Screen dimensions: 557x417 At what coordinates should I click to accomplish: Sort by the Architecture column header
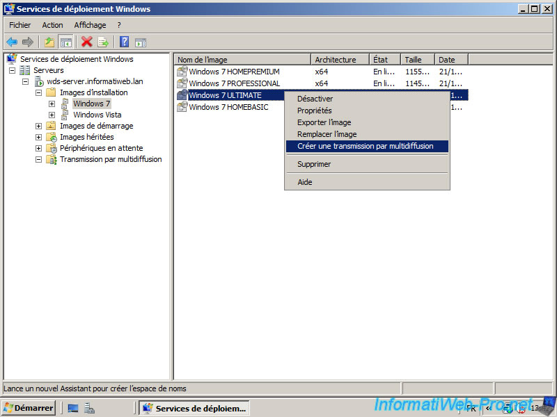340,60
